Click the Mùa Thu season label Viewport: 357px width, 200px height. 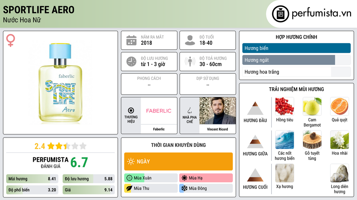142,188
